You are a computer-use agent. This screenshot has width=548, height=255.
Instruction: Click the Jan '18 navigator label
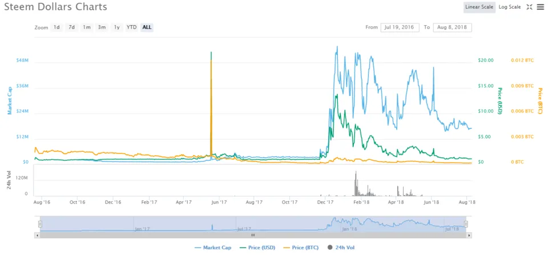pos(349,229)
